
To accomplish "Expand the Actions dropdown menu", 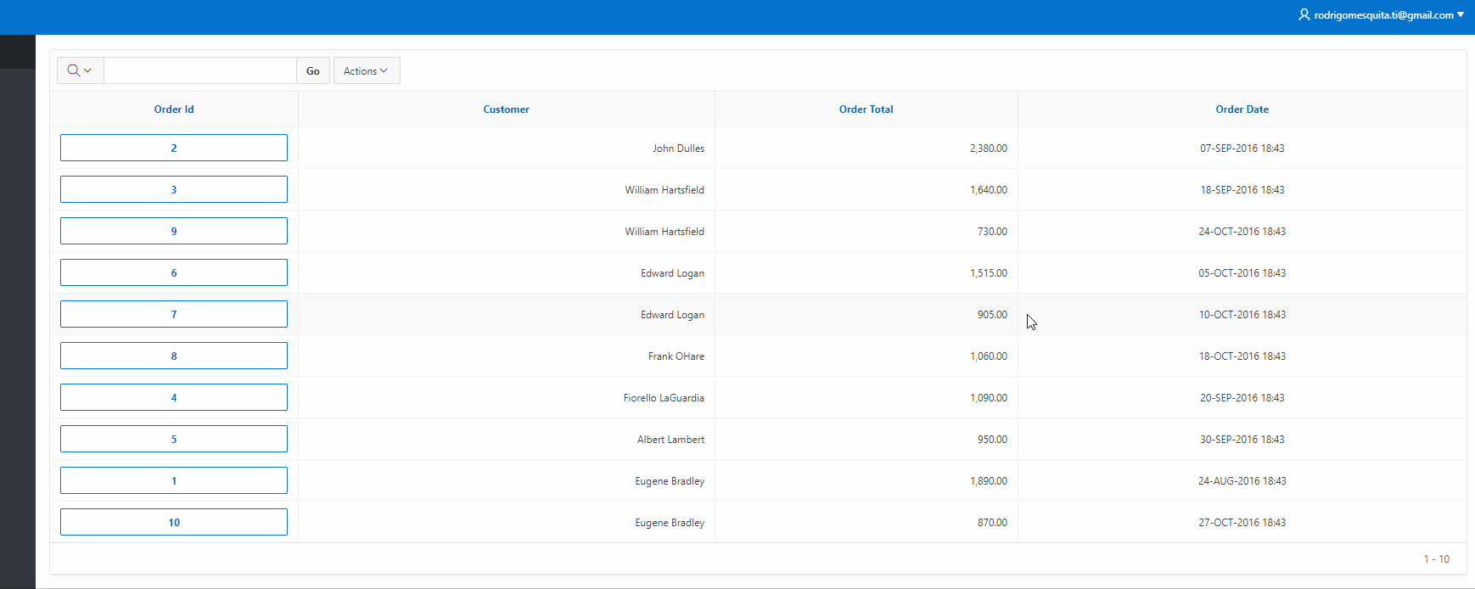I will (366, 70).
